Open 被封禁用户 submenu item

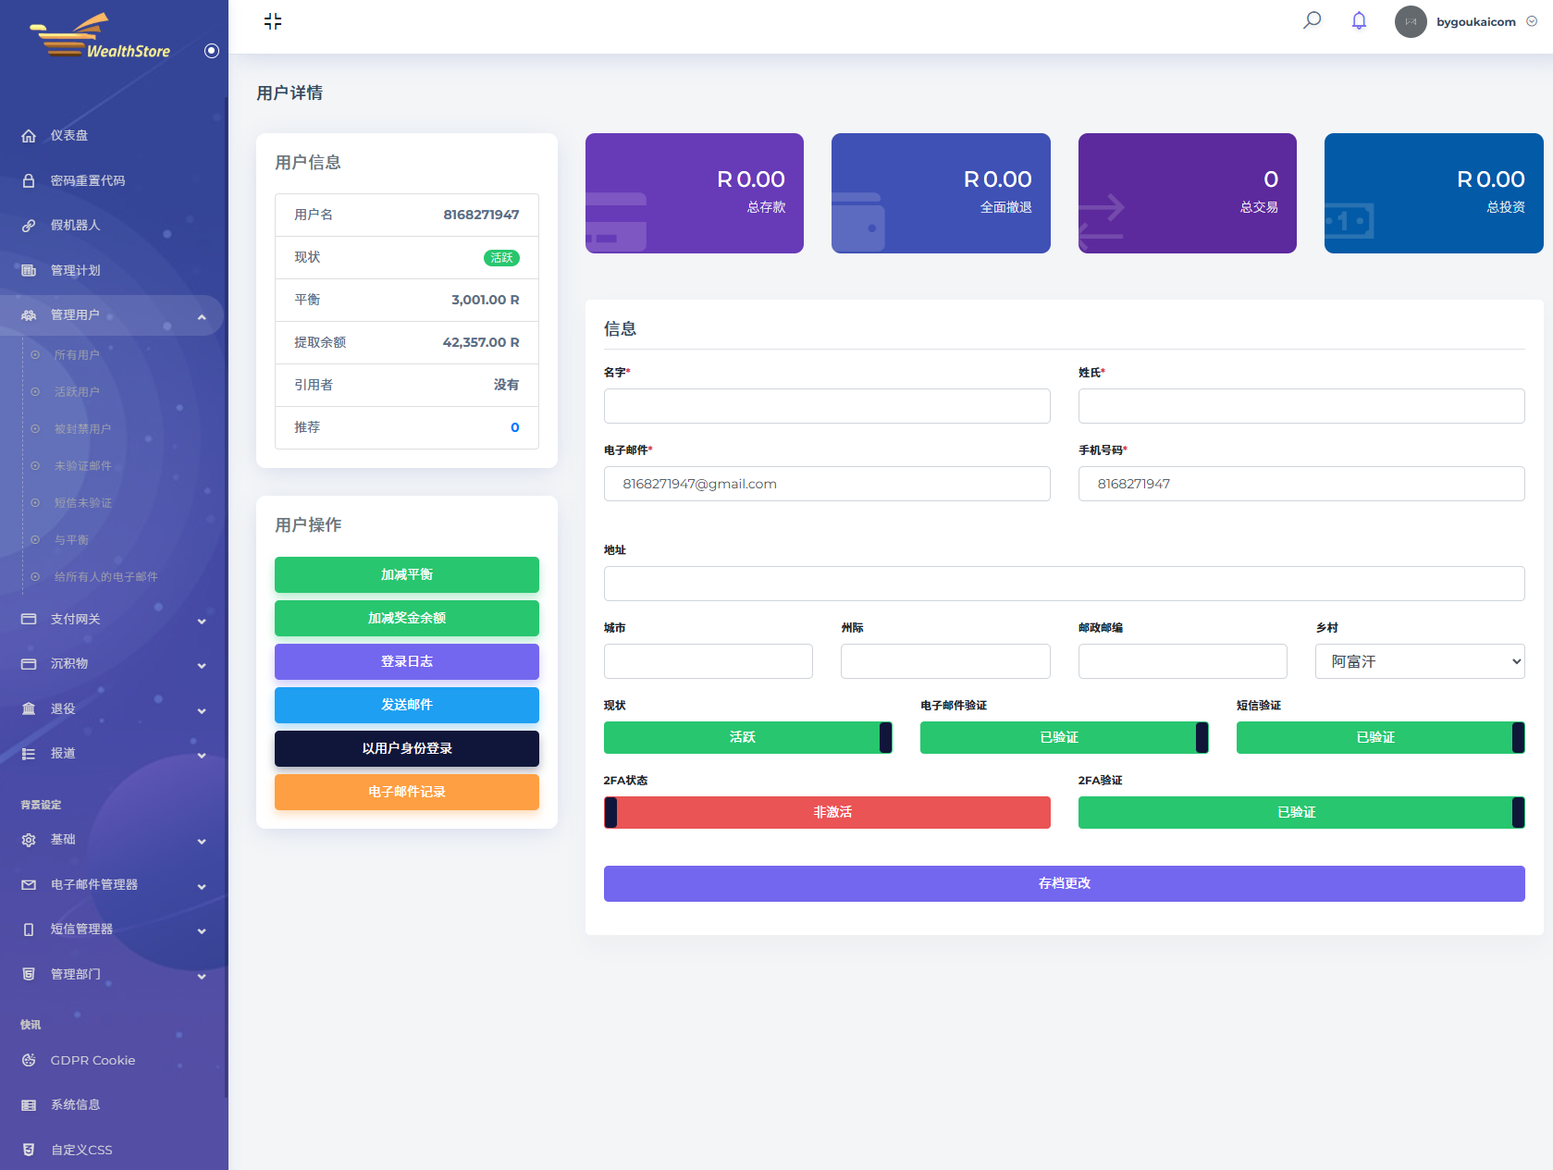click(x=82, y=429)
